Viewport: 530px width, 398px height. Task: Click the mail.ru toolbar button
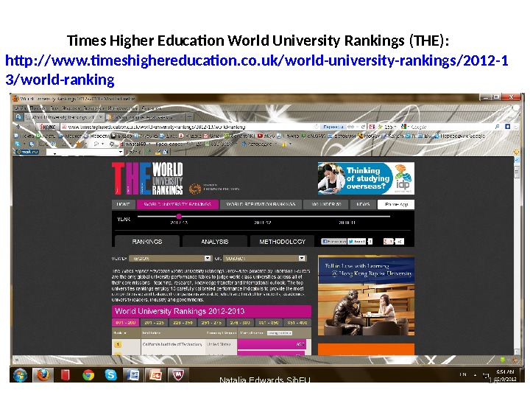point(27,152)
